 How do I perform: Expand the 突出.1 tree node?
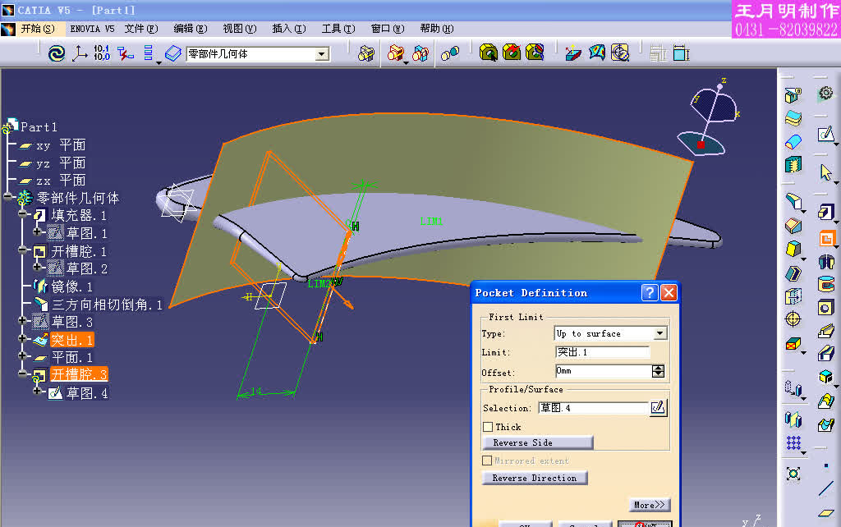pyautogui.click(x=22, y=337)
